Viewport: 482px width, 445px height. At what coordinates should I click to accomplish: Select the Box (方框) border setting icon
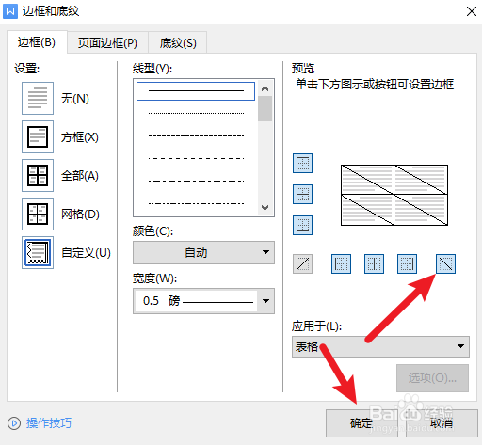point(38,137)
